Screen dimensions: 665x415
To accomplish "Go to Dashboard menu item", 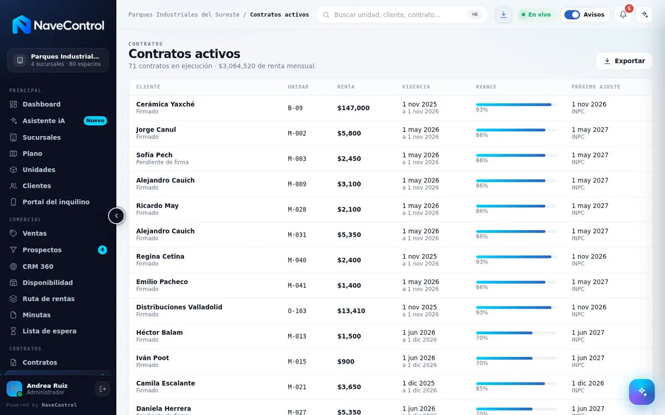I will click(x=58, y=104).
